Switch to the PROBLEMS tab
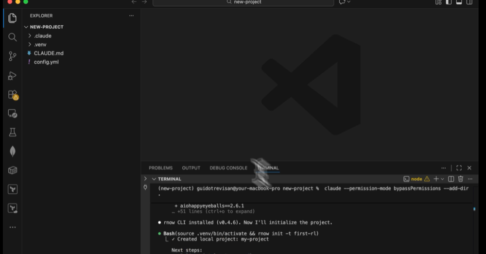The height and width of the screenshot is (254, 486). [x=160, y=168]
